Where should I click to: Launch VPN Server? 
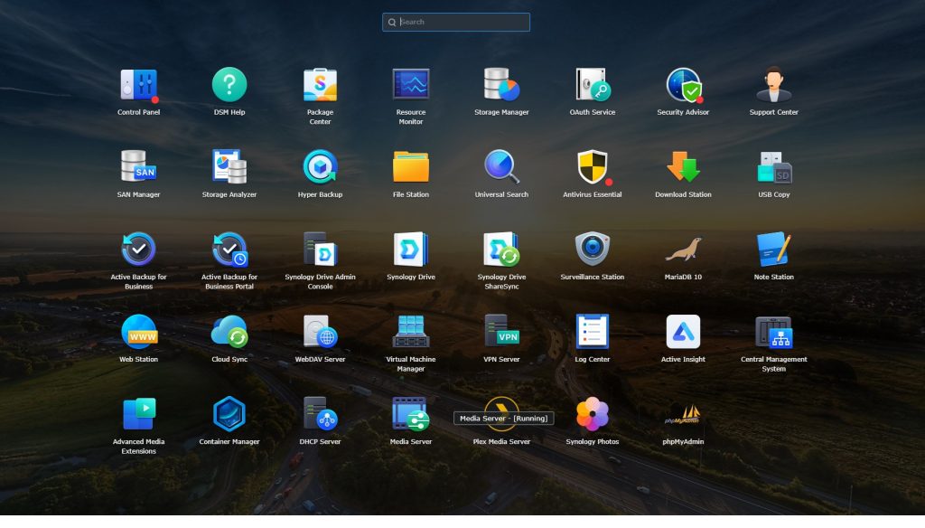(501, 331)
